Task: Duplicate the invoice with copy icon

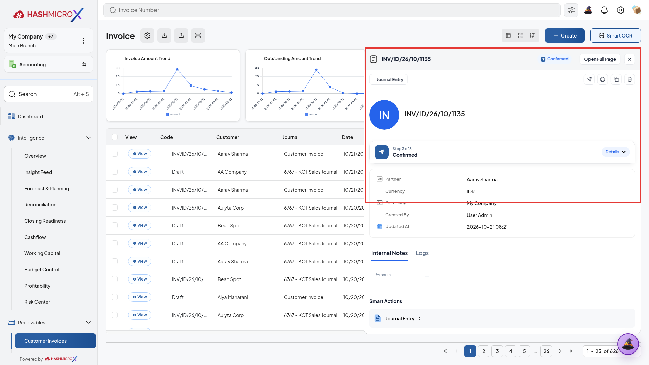Action: pos(616,79)
